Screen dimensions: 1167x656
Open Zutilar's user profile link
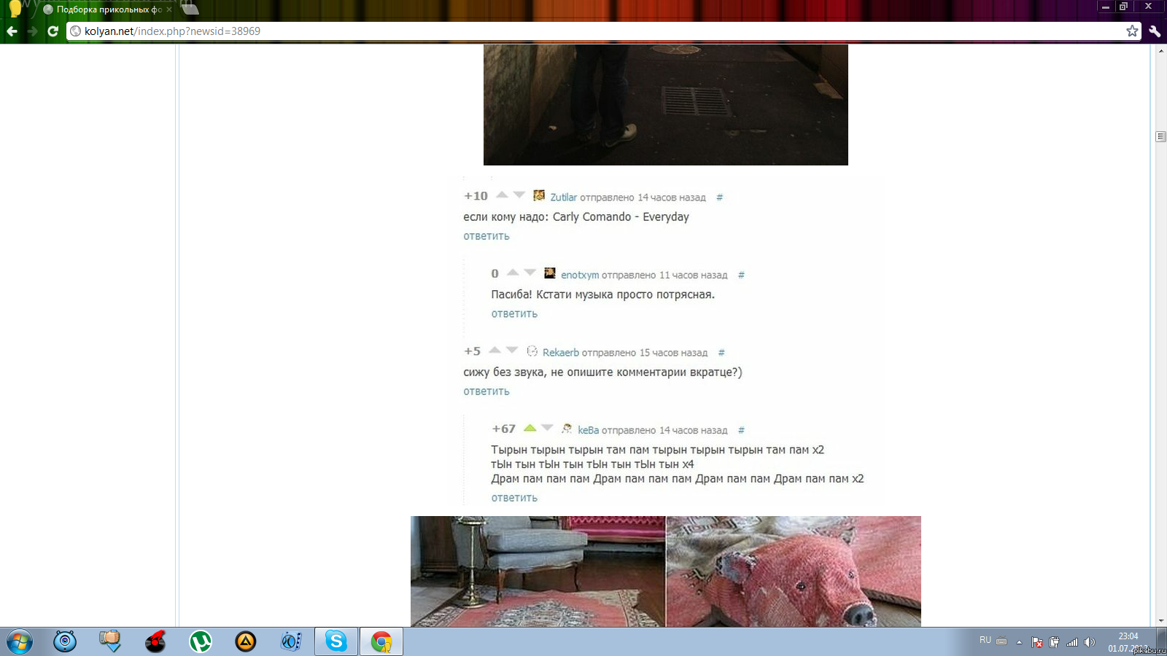(563, 198)
